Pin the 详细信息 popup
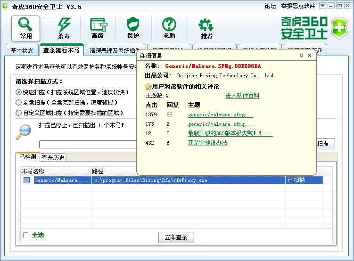The height and width of the screenshot is (261, 354). point(301,55)
